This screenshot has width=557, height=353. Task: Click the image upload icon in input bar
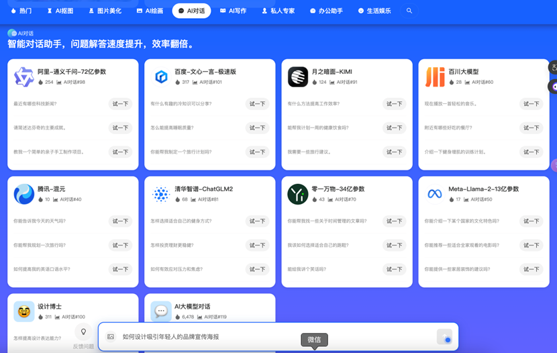(111, 337)
